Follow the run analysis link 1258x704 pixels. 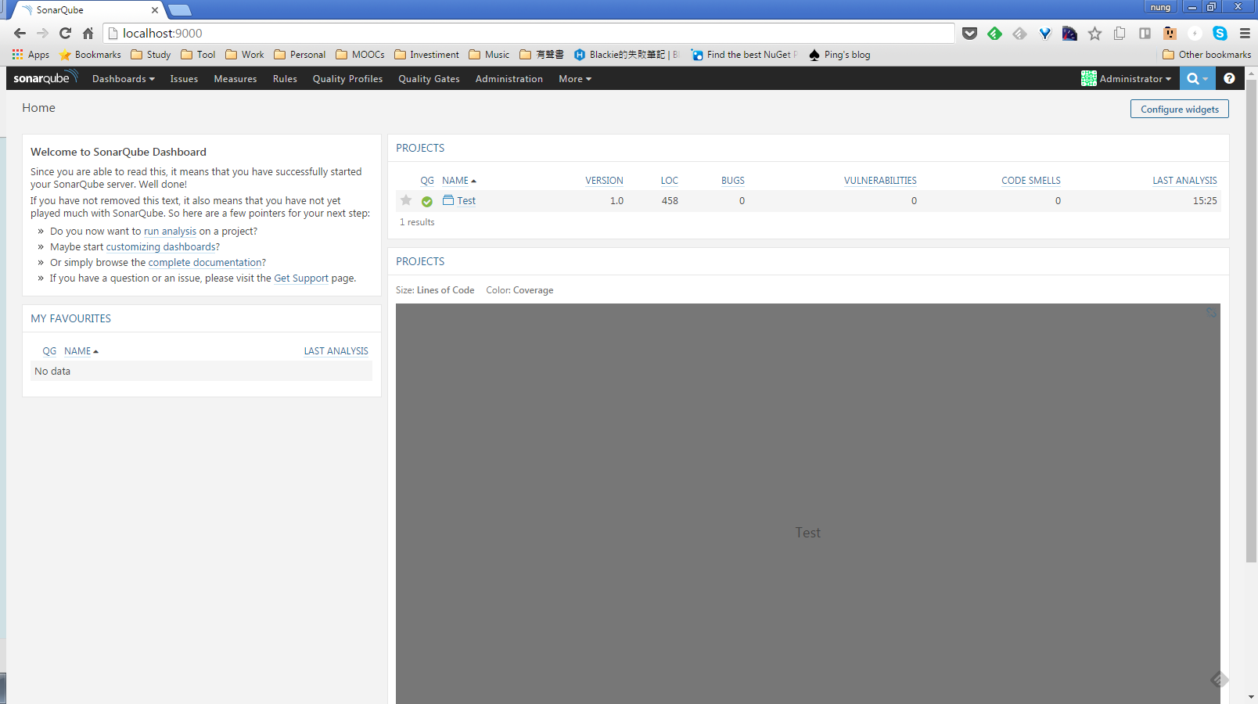[170, 232]
